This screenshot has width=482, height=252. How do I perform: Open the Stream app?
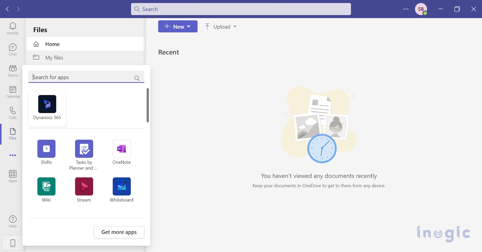(84, 190)
